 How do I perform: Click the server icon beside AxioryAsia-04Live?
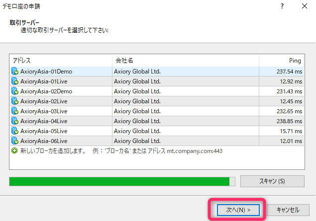click(x=15, y=121)
